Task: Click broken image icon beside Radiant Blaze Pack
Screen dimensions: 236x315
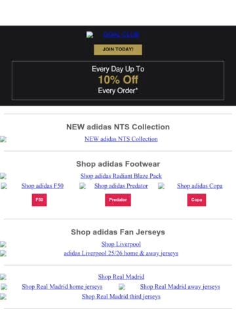Action: click(3, 176)
